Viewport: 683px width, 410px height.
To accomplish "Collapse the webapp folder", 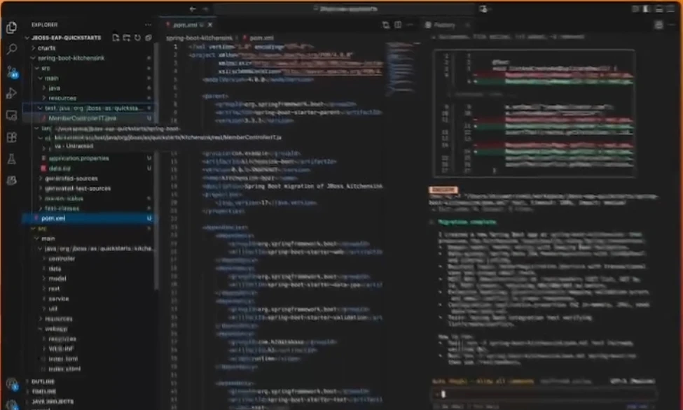I will pyautogui.click(x=56, y=329).
